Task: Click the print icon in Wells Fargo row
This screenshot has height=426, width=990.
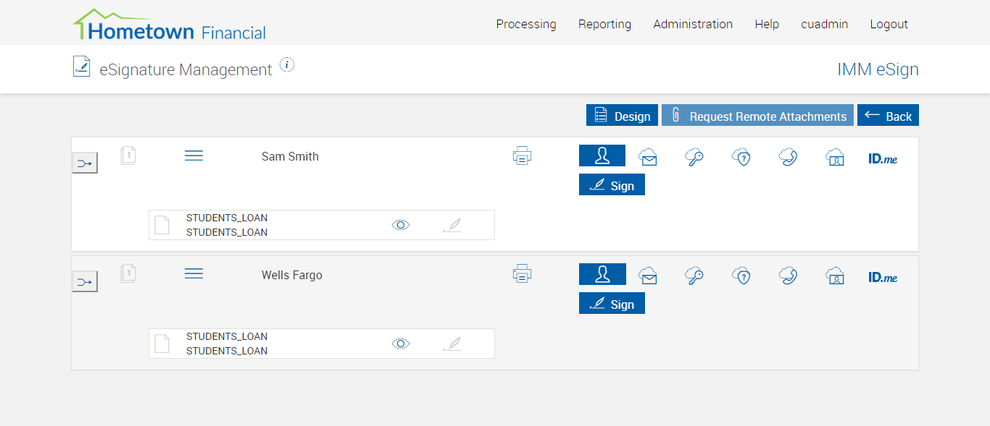Action: (x=522, y=274)
